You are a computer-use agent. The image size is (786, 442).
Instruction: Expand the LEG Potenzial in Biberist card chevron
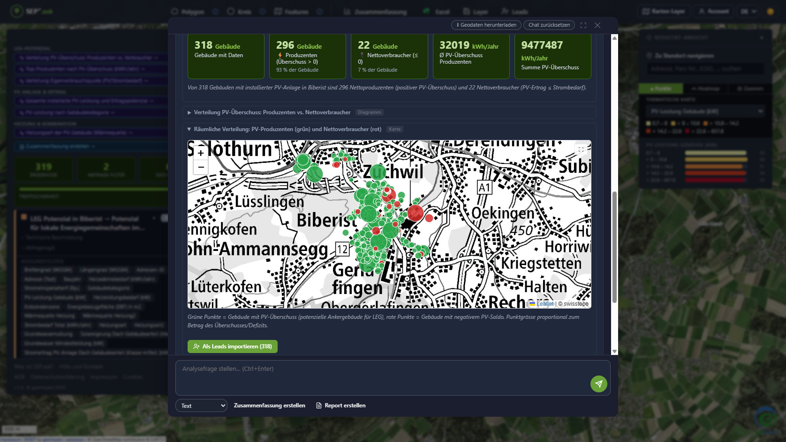tap(154, 219)
